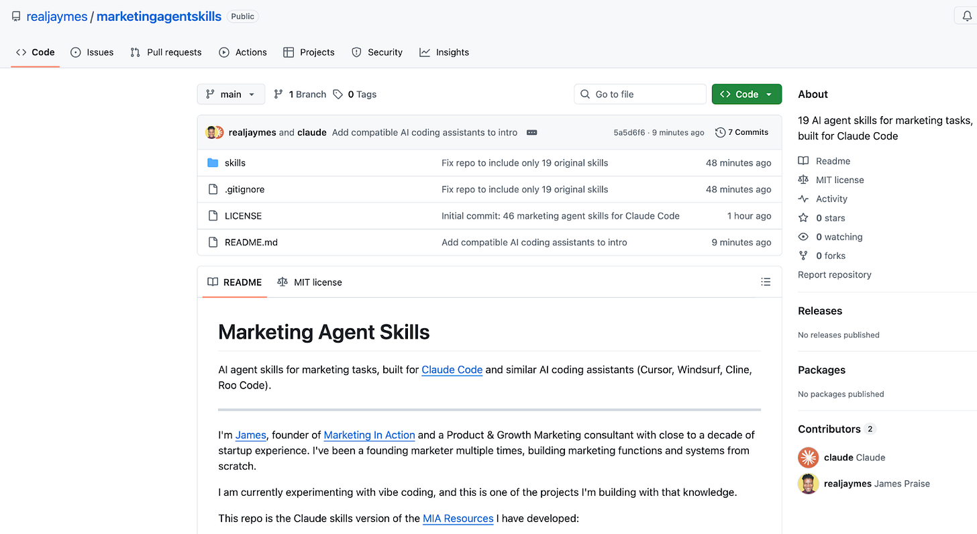Open the Packages heading link

click(x=821, y=370)
